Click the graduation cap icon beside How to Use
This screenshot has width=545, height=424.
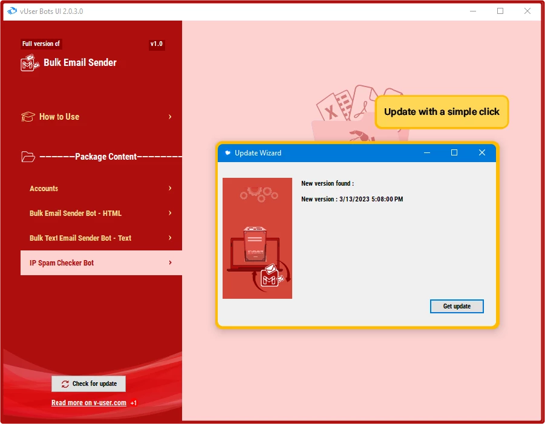[x=28, y=117]
